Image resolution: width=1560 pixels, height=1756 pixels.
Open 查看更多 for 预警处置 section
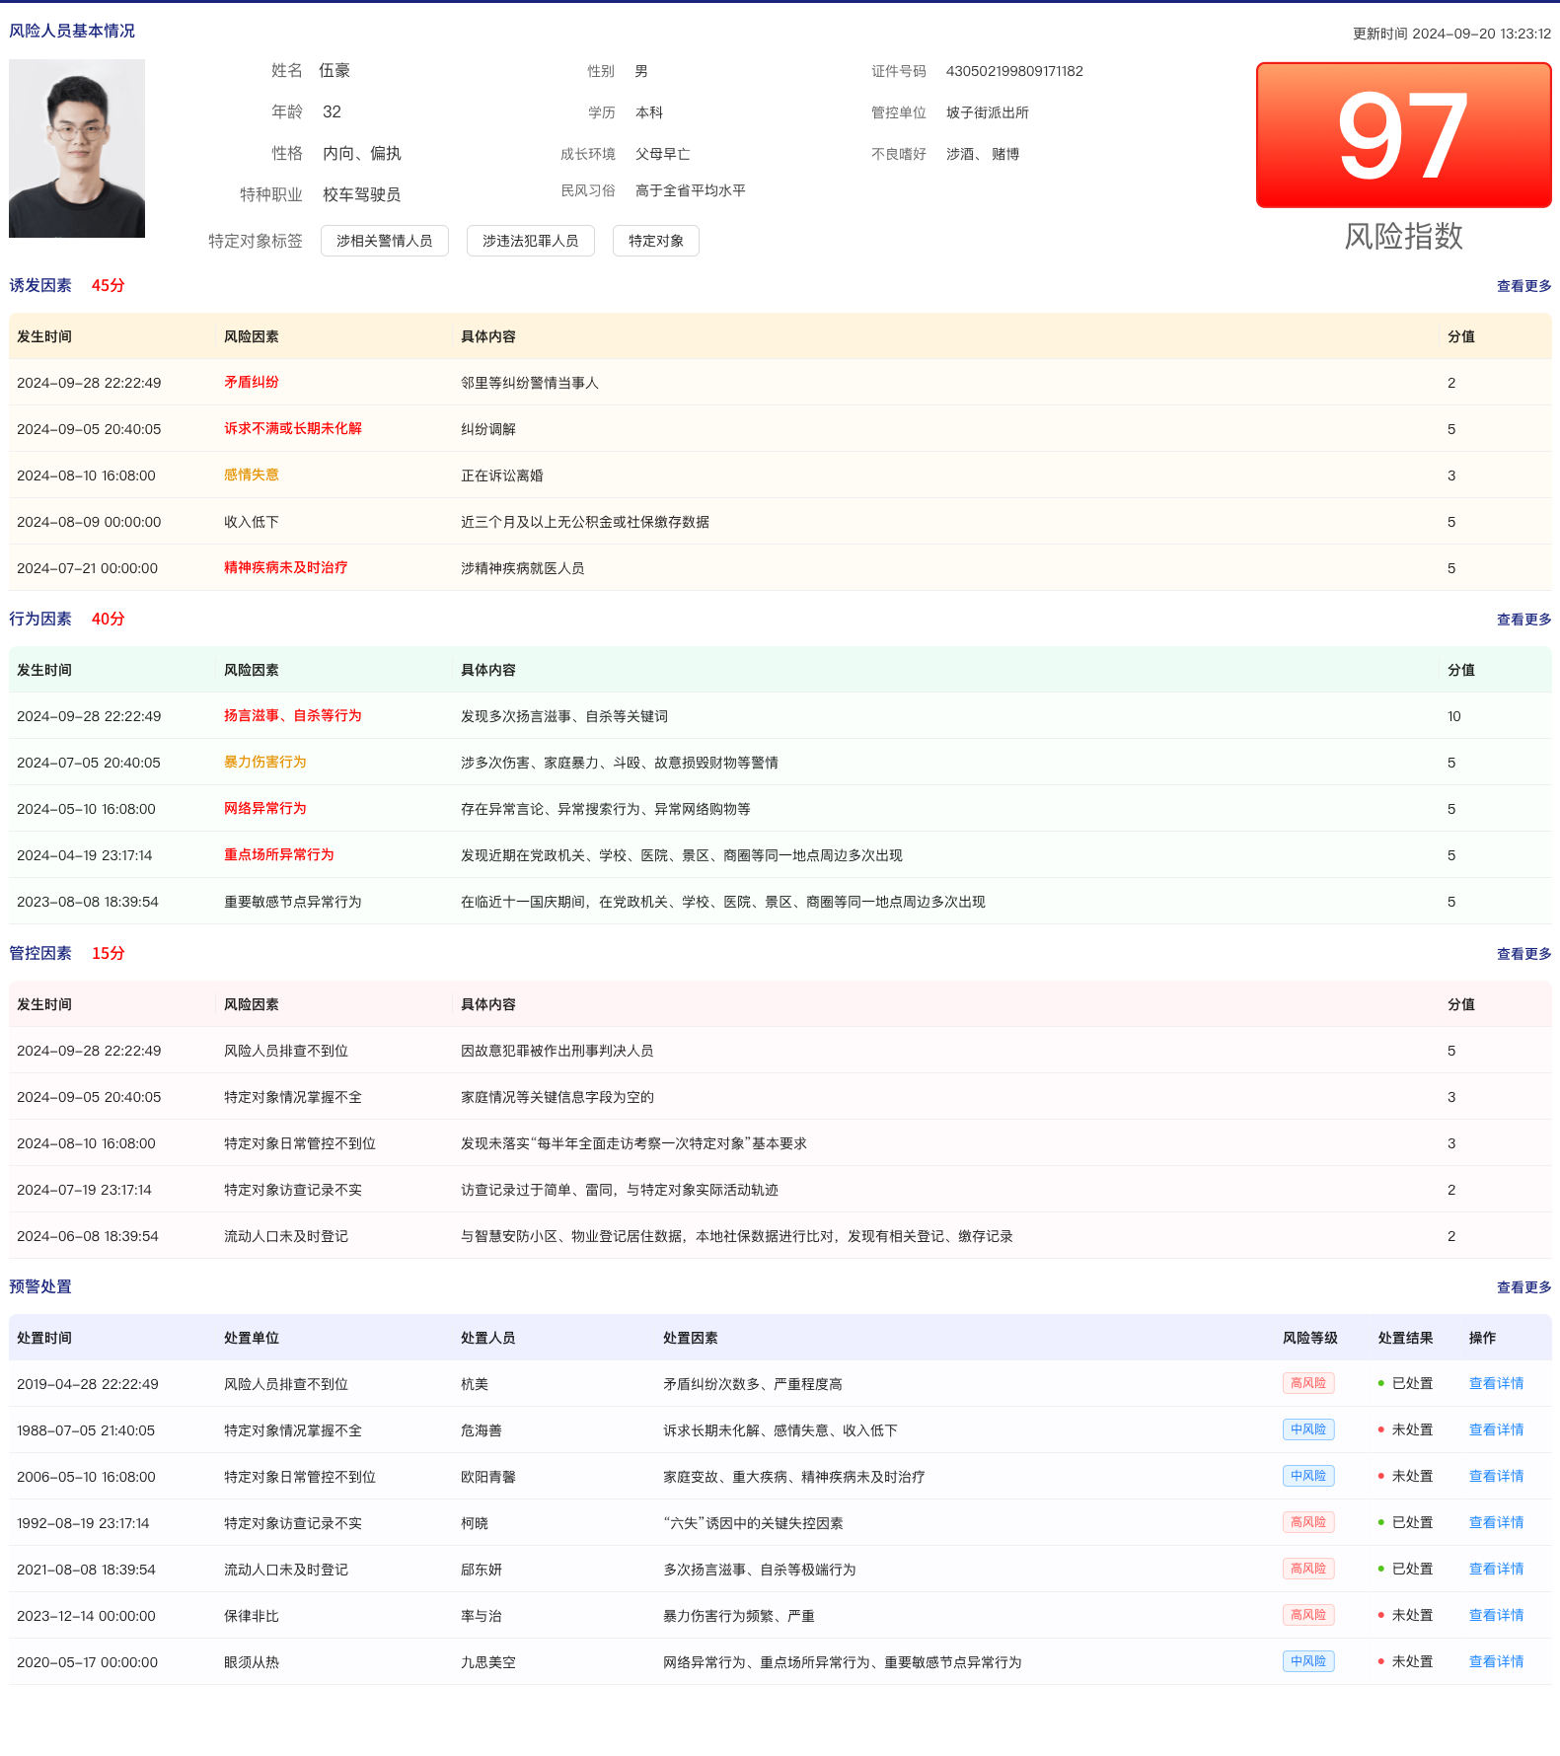pyautogui.click(x=1523, y=1287)
